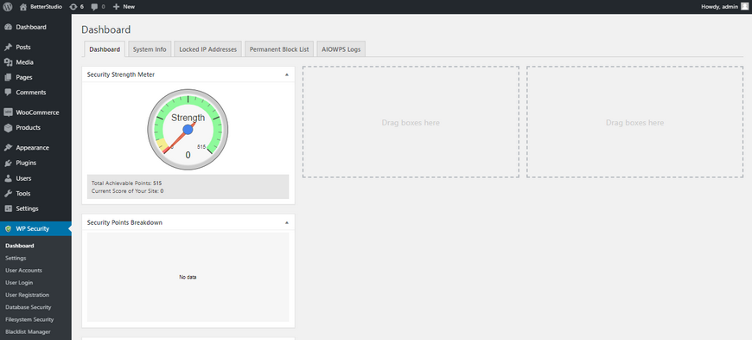Open Posts via its pin icon
The height and width of the screenshot is (340, 752).
click(8, 47)
